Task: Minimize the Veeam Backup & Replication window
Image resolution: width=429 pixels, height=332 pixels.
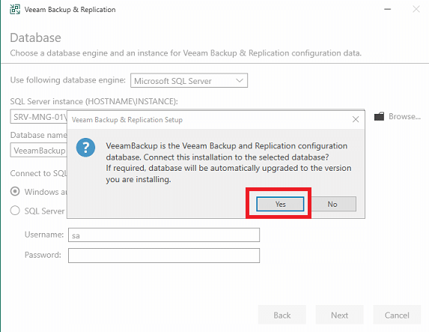Action: coord(387,9)
